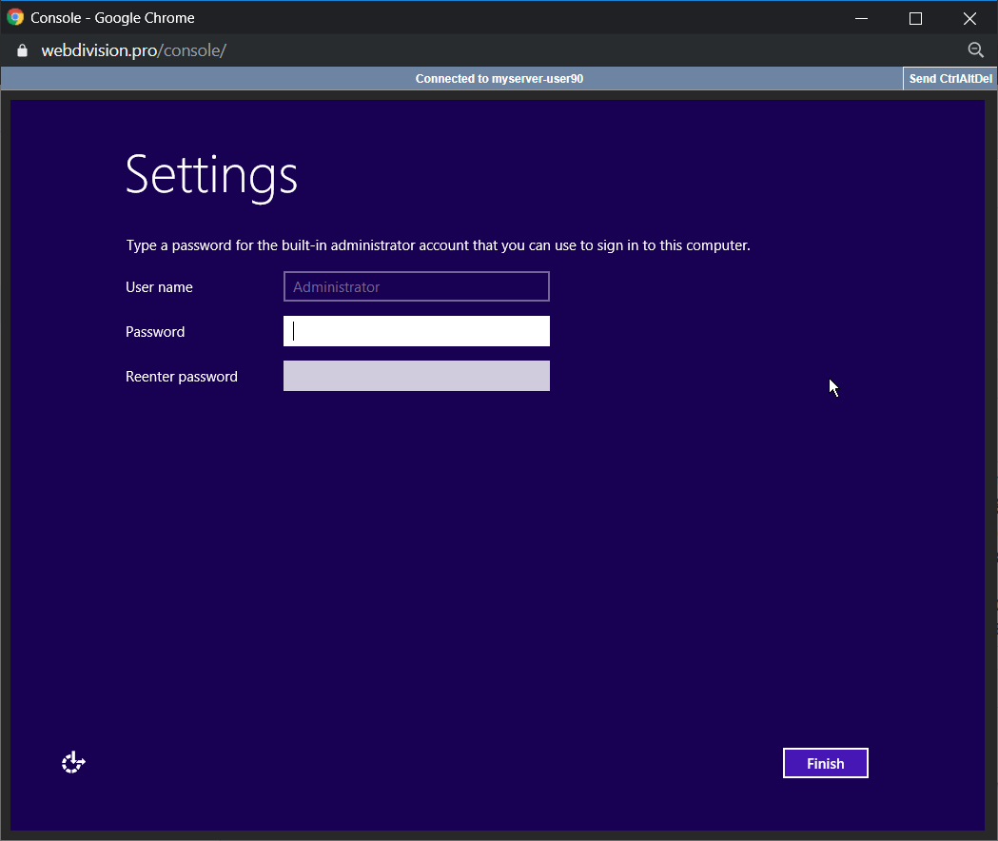
Task: Close the Console Chrome window
Action: (969, 18)
